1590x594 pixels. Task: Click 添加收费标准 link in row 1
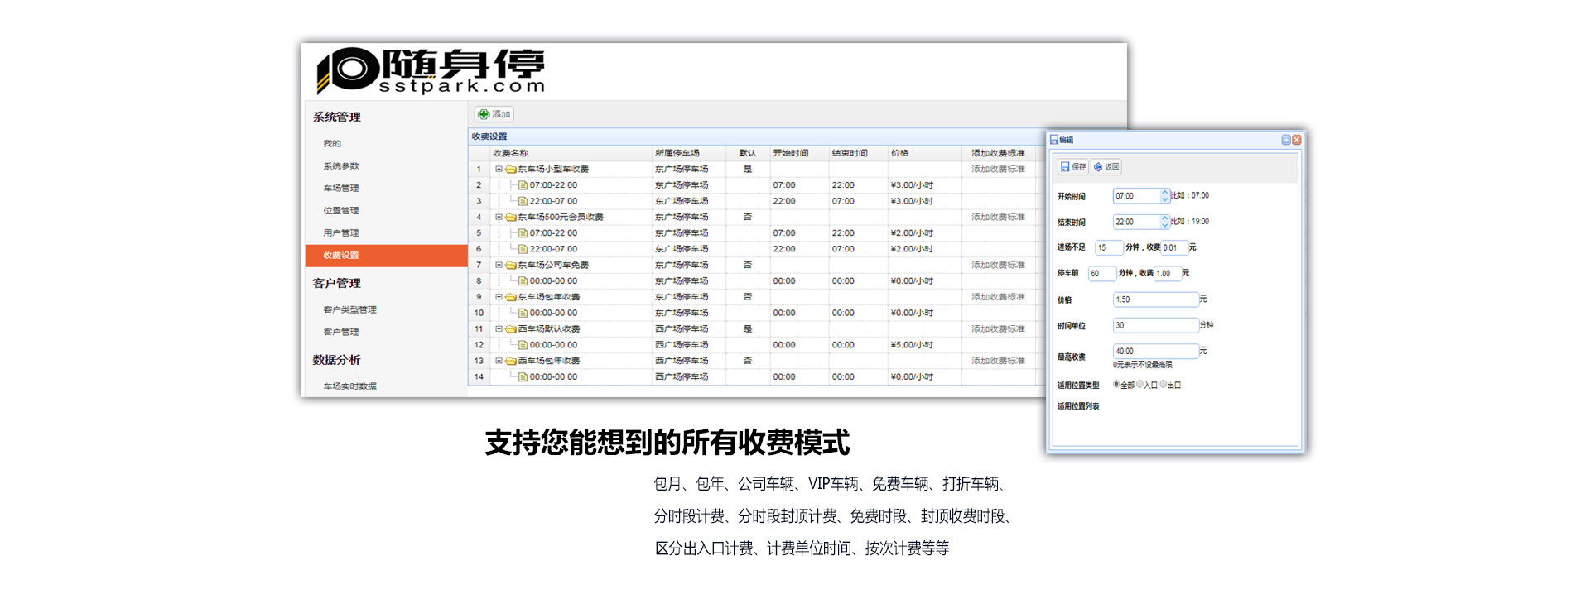[x=998, y=170]
